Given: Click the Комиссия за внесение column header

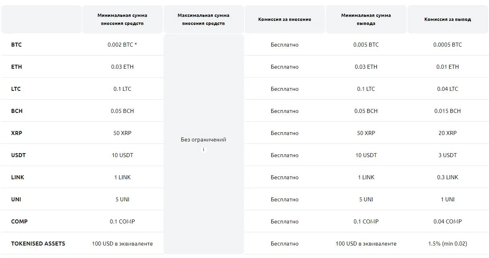Looking at the screenshot, I should [284, 19].
